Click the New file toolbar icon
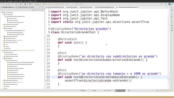The image size is (174, 98). point(2,4)
